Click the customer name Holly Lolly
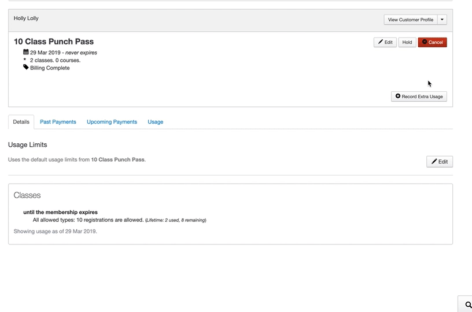 point(26,18)
